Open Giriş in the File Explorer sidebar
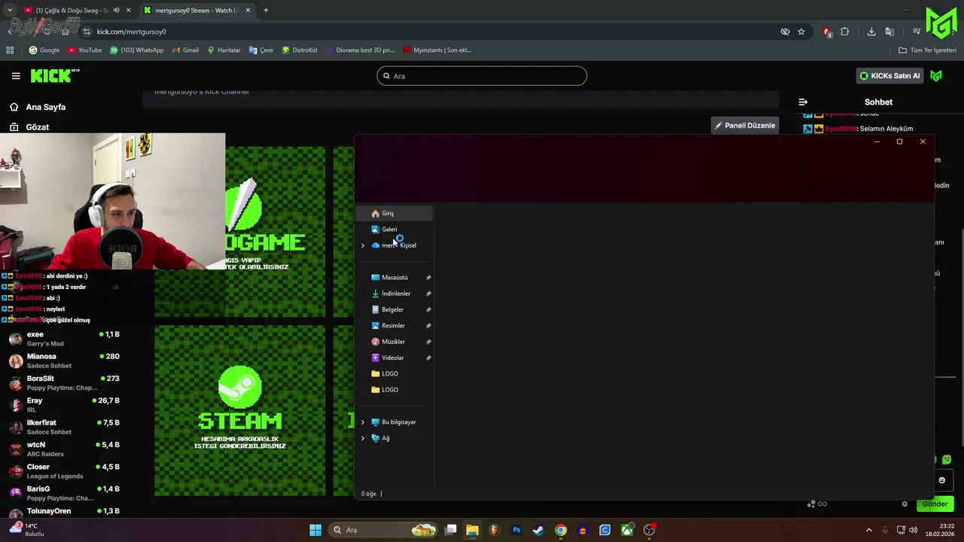 [x=395, y=213]
